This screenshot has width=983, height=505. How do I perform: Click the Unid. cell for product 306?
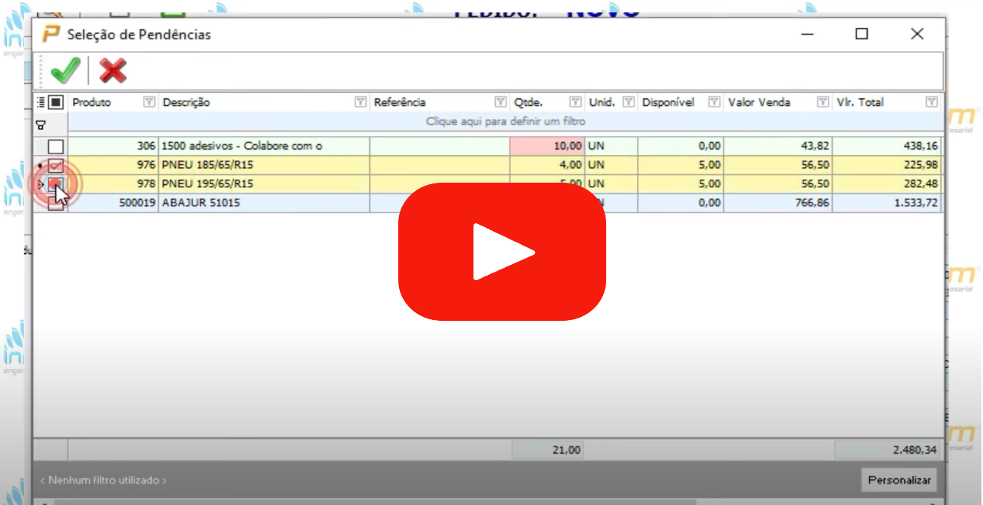coord(611,146)
